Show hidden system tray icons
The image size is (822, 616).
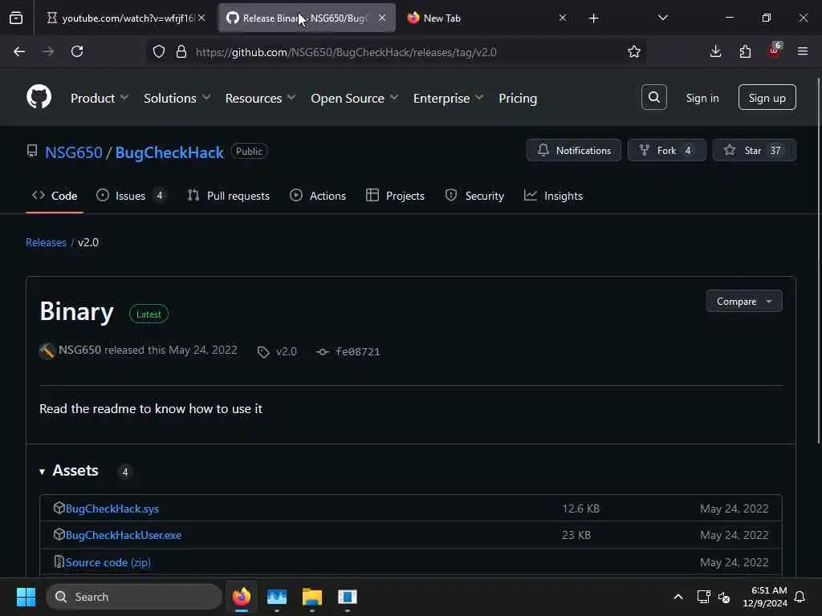(x=678, y=597)
